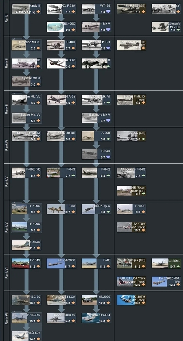This screenshot has width=183, height=341.
Task: Select the Fw 190 A-3a fighter
Action: tap(61, 100)
